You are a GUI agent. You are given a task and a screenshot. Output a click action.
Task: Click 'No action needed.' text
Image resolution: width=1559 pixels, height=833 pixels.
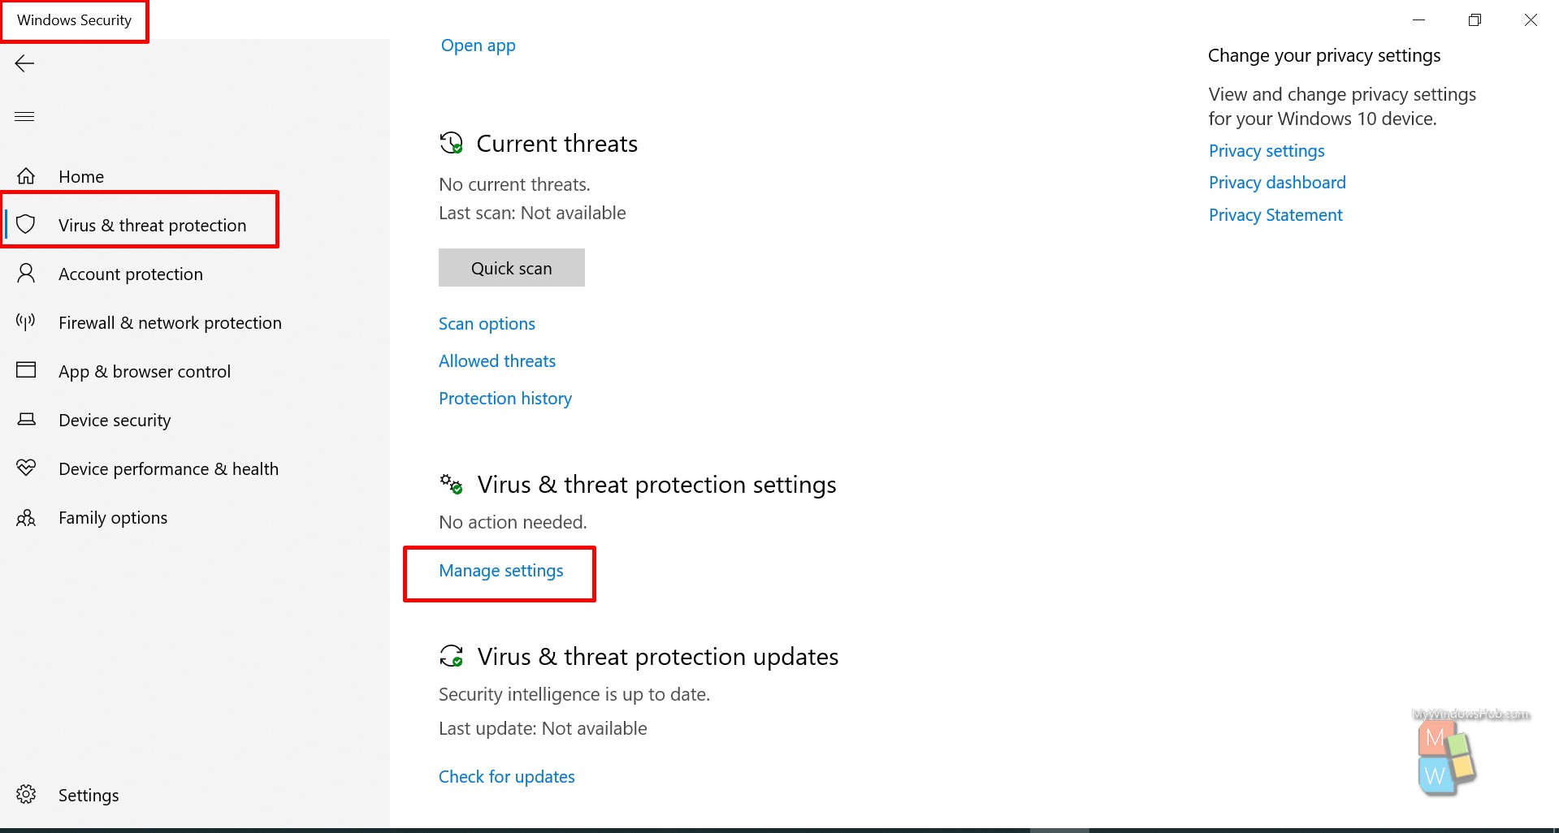[x=513, y=522]
